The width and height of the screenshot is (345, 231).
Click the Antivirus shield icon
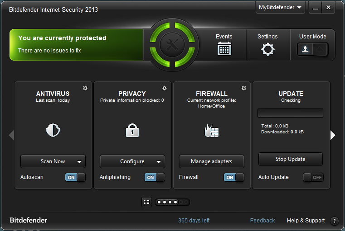[x=53, y=131]
